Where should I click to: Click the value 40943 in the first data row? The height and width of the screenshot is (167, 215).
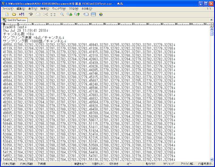(94, 45)
